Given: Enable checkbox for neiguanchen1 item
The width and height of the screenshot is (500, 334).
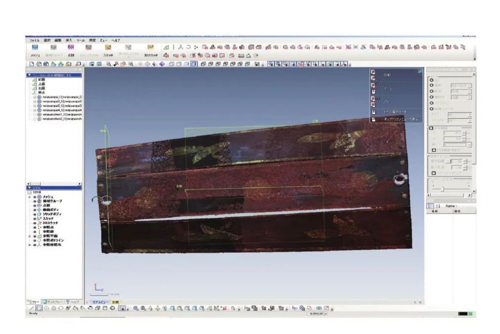Looking at the screenshot, I should click(x=35, y=114).
